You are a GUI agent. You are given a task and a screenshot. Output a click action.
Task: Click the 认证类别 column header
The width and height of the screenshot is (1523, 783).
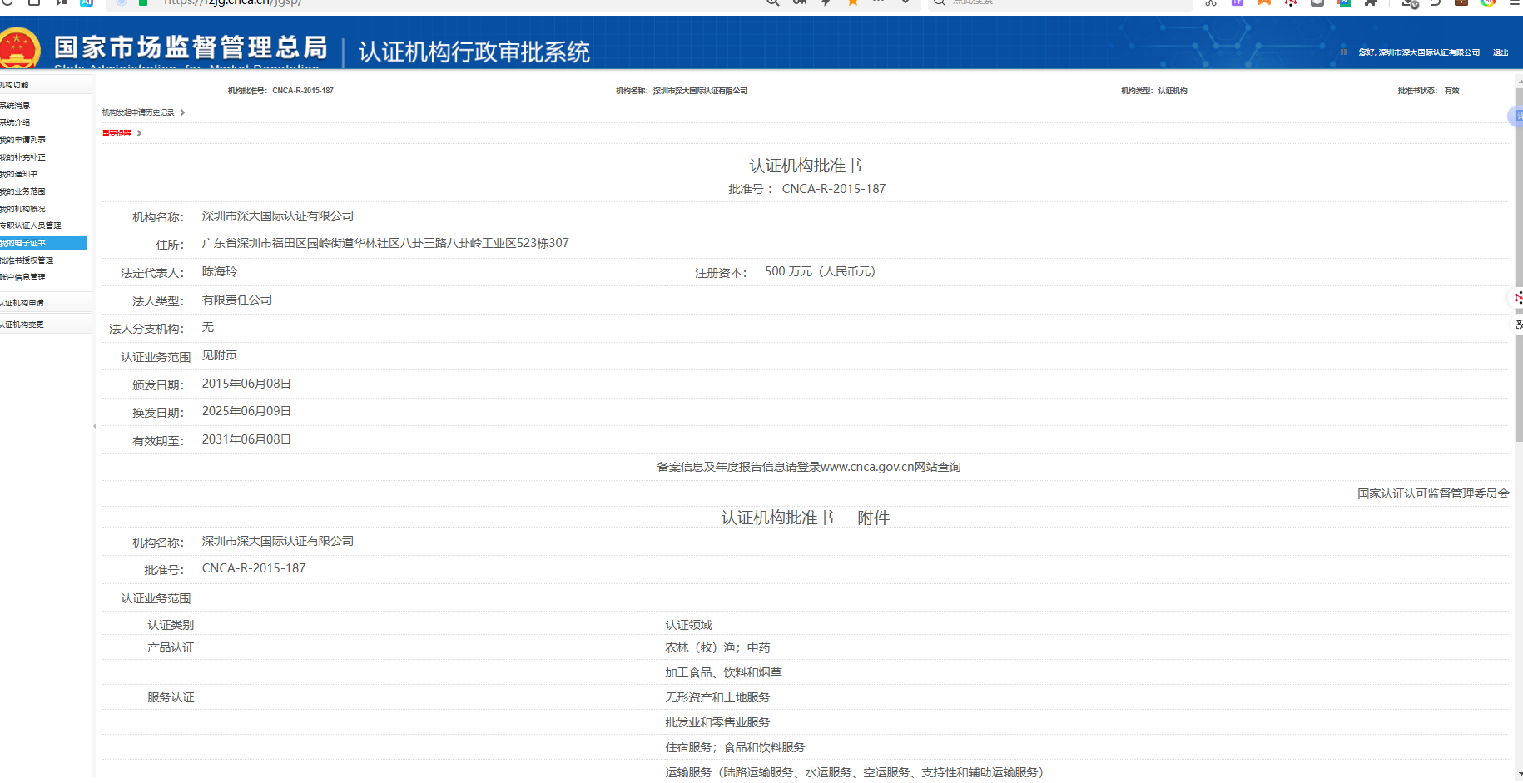tap(171, 625)
